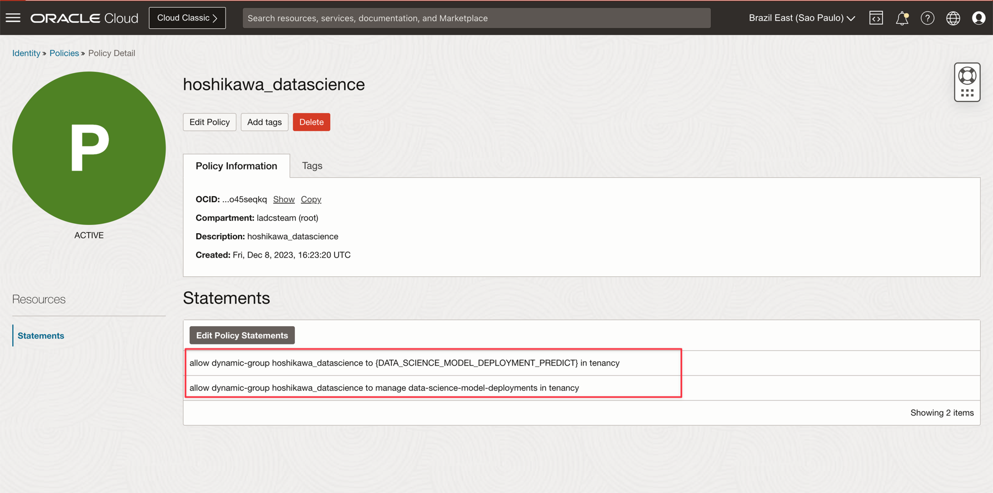Select the Policy Information tab
The image size is (993, 493).
tap(236, 166)
